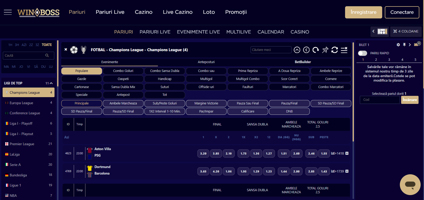Select the Populare market filter

(82, 71)
